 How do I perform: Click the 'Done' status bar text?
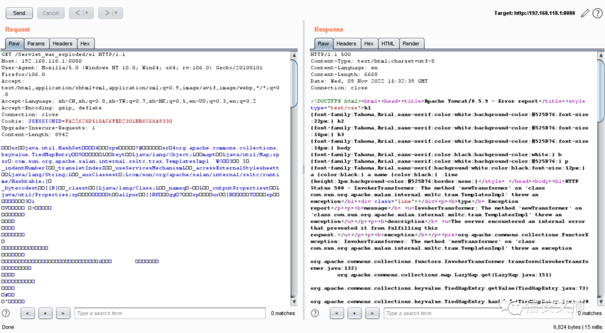click(8, 327)
